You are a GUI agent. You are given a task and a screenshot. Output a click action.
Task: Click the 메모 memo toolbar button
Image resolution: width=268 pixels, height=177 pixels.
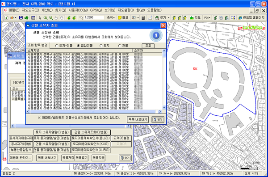click(x=123, y=17)
